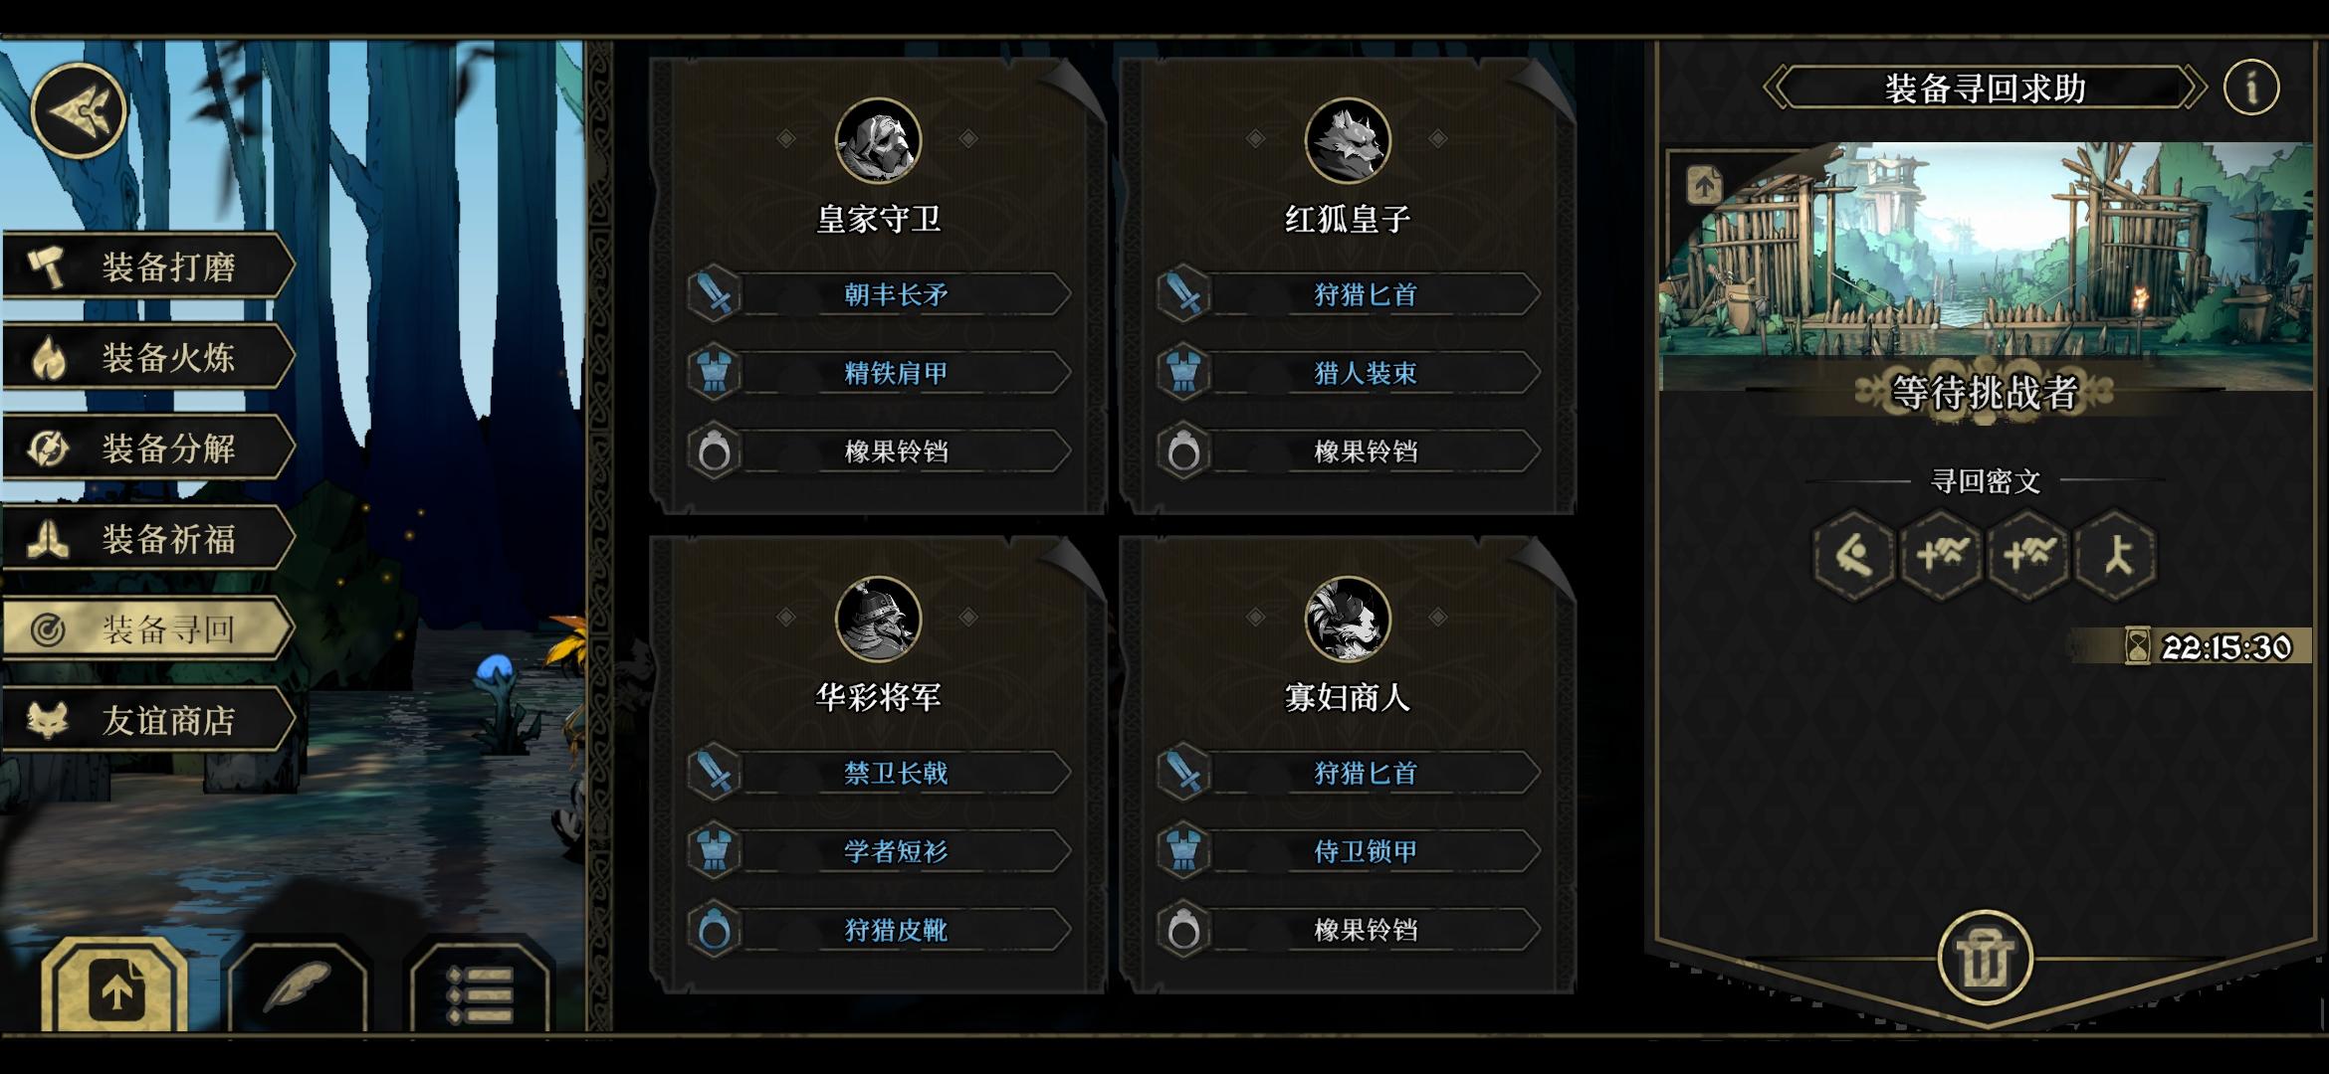Open 装备火炼 menu
Image resolution: width=2329 pixels, height=1074 pixels.
pos(149,357)
